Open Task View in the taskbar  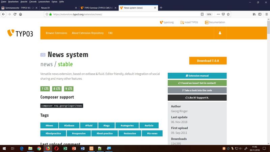tap(12, 148)
